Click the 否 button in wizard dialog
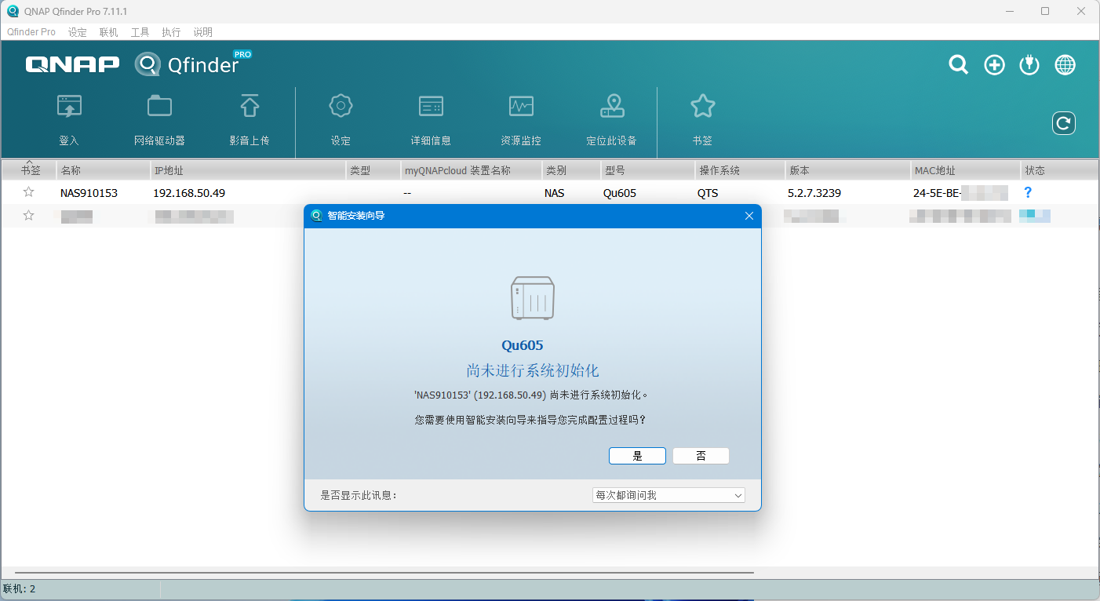The width and height of the screenshot is (1100, 601). (701, 456)
